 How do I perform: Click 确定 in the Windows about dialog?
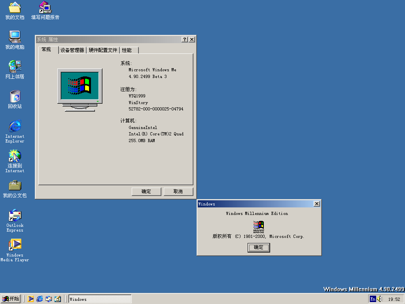click(x=259, y=248)
